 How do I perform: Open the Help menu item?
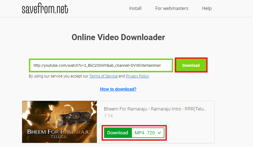207,8
